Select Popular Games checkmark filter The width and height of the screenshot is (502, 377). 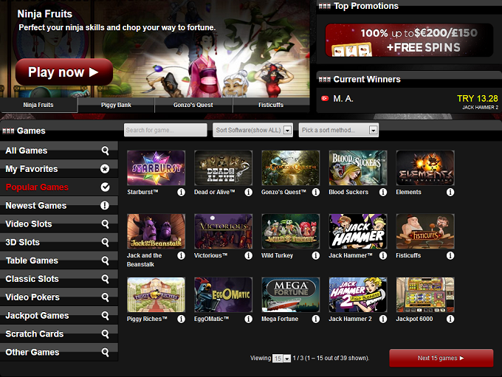click(x=105, y=187)
